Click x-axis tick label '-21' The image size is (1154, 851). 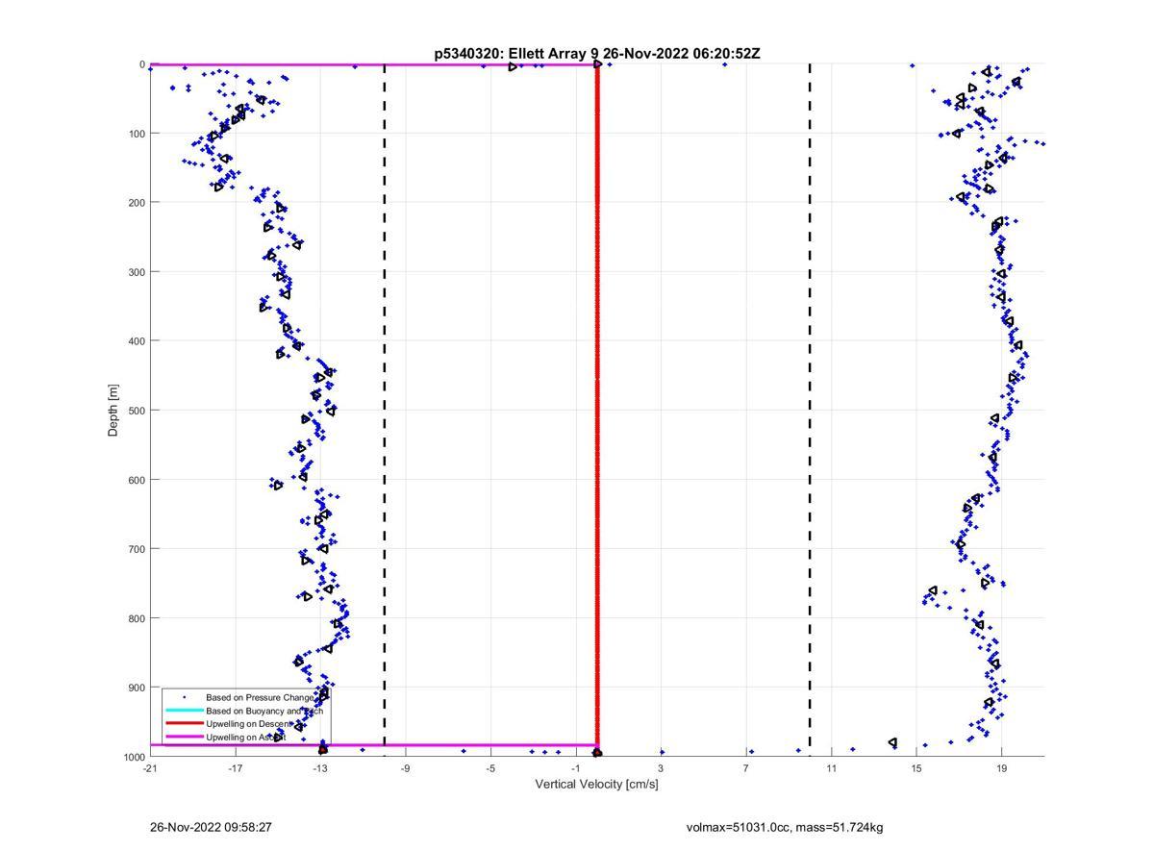tap(150, 768)
